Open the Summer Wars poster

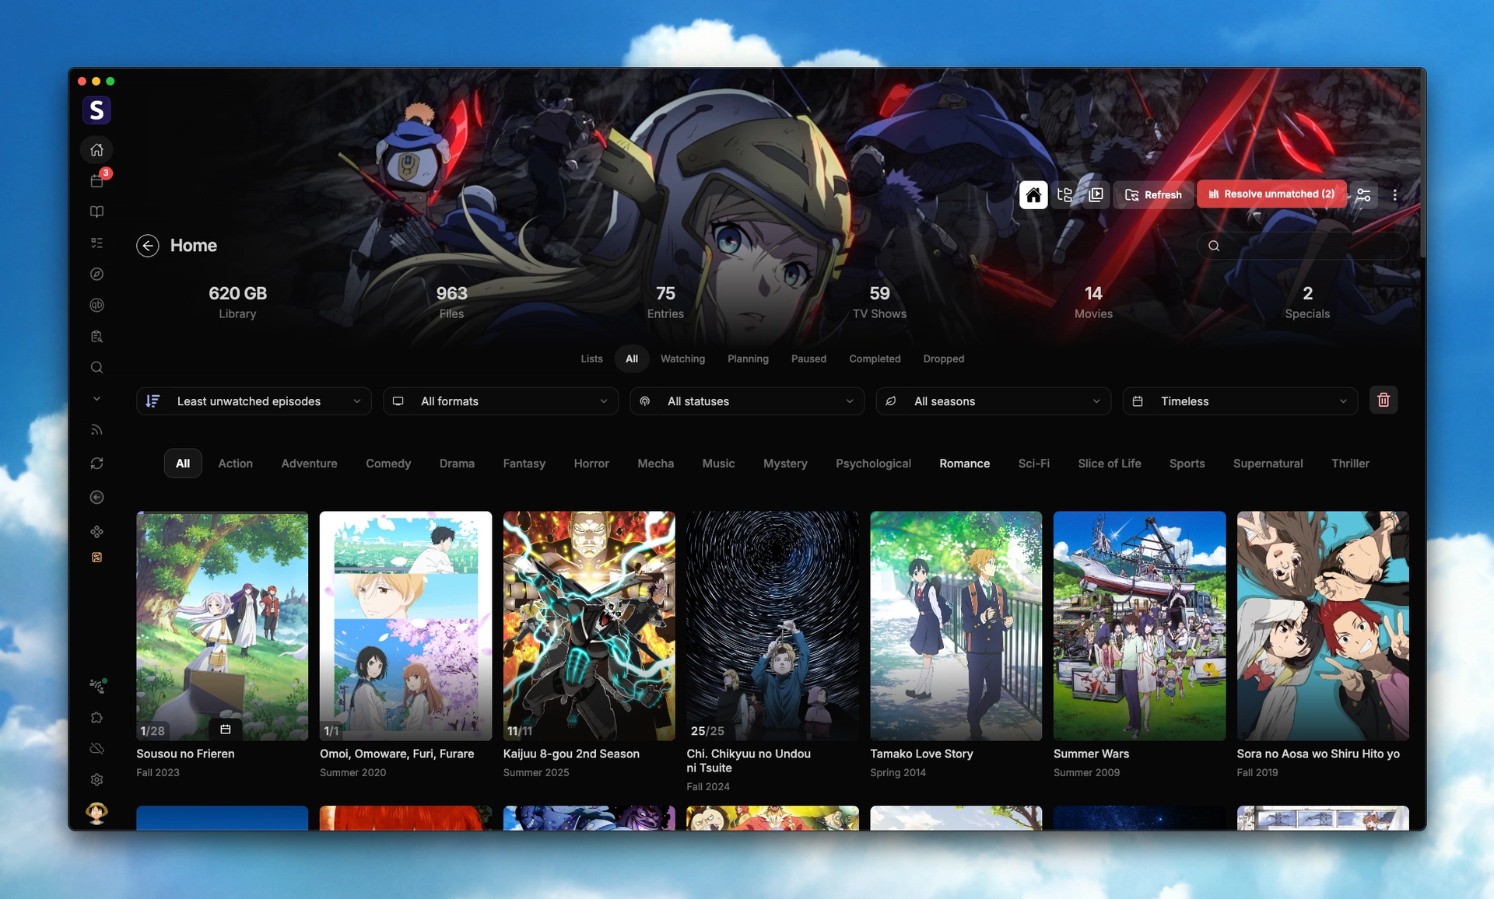pos(1139,626)
